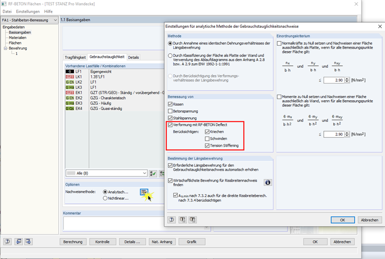Click OK in the Einstellungen dialog

342,220
